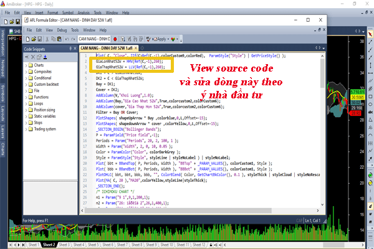374x249 pixels.
Task: Expand the Conditional snippets folder
Action: 26,78
